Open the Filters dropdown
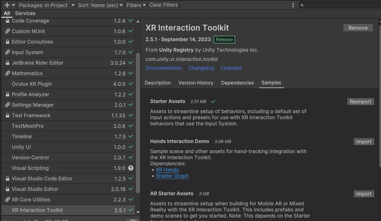This screenshot has width=381, height=221. [136, 5]
